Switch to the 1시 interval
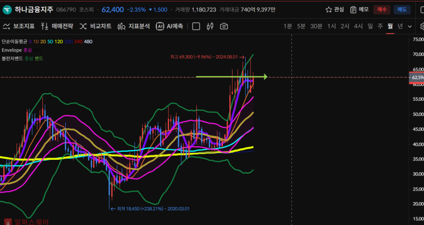The image size is (424, 225). coord(331,26)
